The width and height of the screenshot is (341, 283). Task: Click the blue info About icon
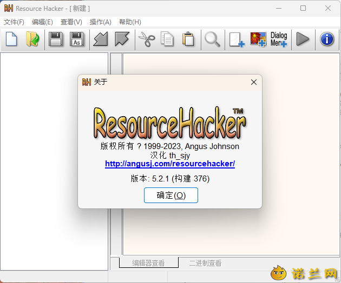coord(327,39)
